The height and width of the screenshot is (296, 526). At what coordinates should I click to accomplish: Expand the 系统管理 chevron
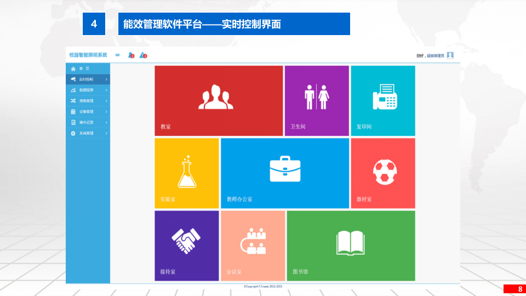tap(106, 133)
